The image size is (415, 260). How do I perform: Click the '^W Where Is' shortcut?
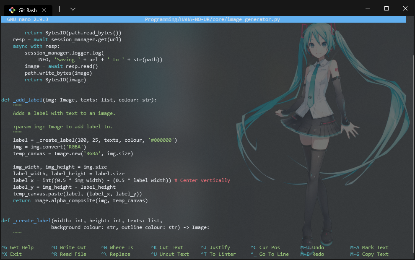click(117, 247)
